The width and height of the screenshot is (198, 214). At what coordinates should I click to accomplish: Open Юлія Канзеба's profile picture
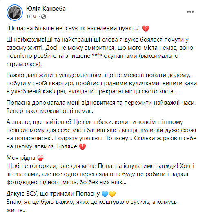coord(15,13)
